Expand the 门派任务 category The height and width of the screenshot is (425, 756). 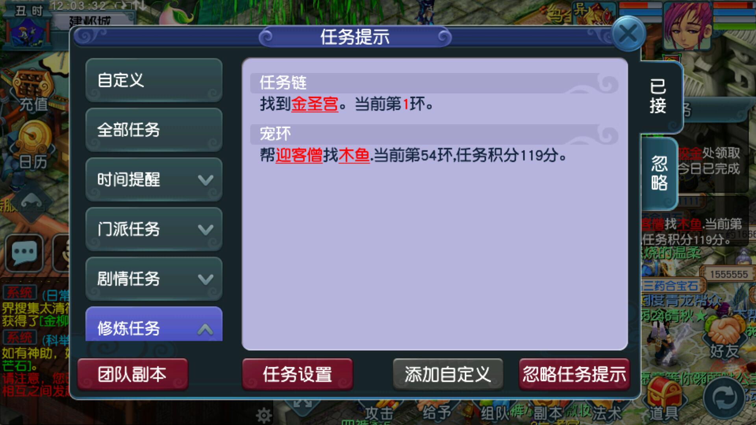(154, 229)
